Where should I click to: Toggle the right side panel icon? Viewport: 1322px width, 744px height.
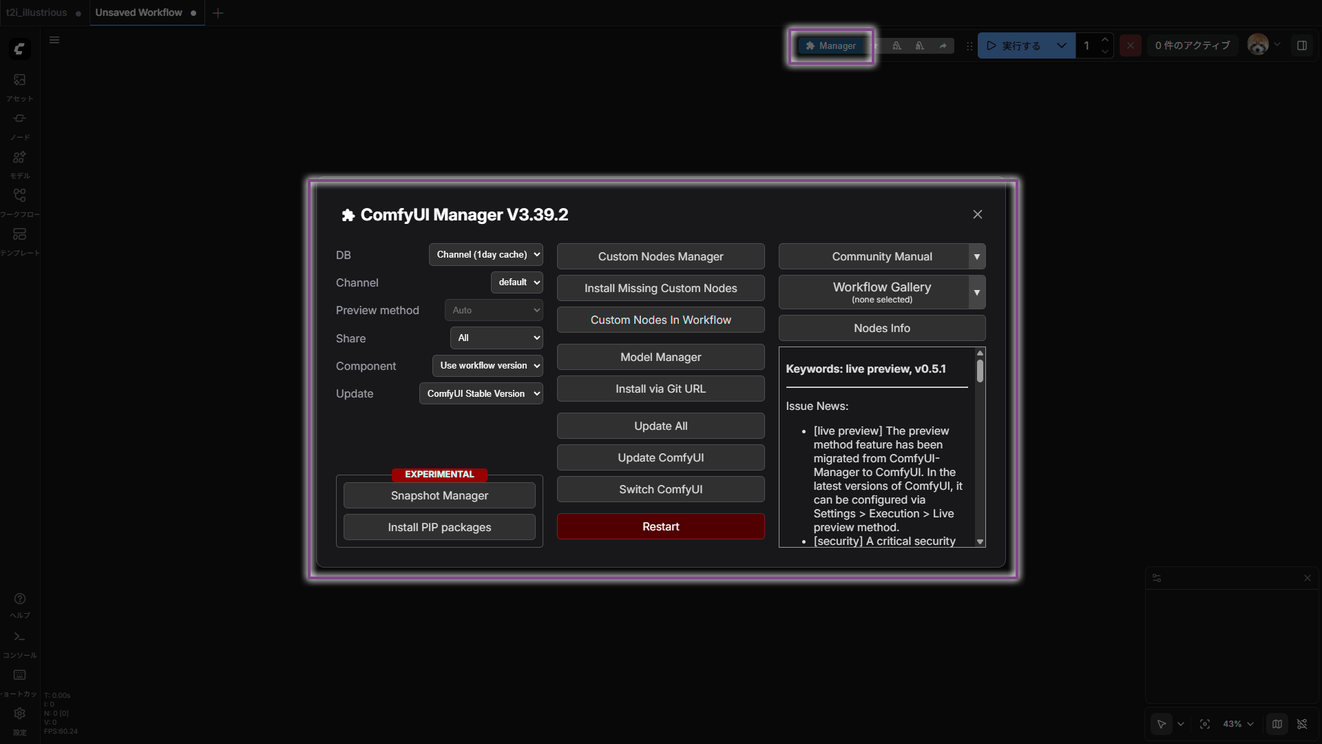[1302, 45]
